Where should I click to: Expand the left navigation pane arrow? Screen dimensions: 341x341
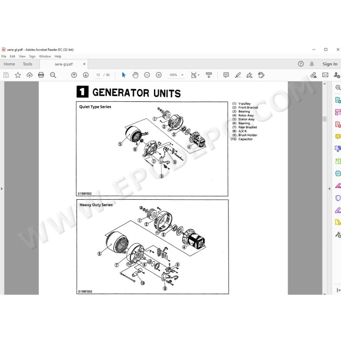pyautogui.click(x=2, y=189)
